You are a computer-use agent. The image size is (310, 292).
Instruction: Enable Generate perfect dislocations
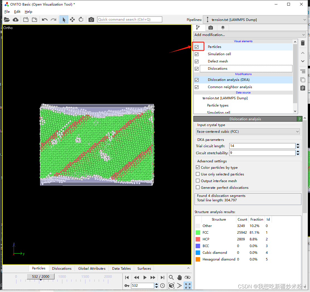pyautogui.click(x=198, y=187)
